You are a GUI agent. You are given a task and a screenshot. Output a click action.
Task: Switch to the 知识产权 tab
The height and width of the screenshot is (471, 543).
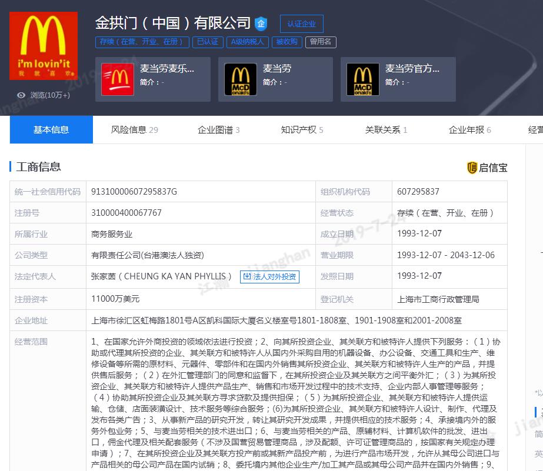(302, 130)
